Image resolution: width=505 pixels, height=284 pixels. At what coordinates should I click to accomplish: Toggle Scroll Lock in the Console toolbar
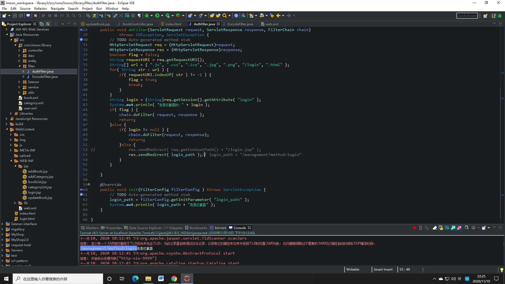pos(441,228)
